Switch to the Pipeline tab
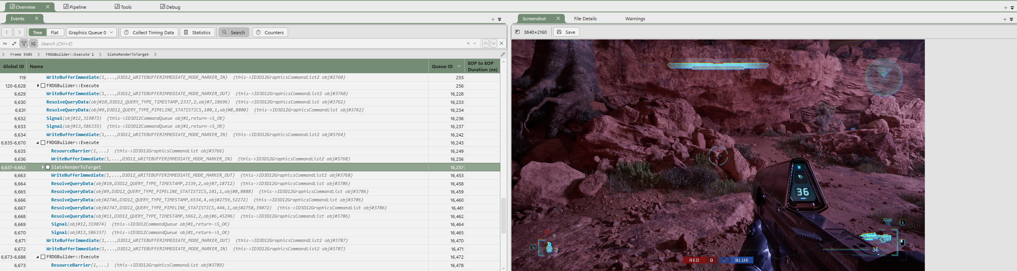This screenshot has width=1017, height=271. (75, 7)
